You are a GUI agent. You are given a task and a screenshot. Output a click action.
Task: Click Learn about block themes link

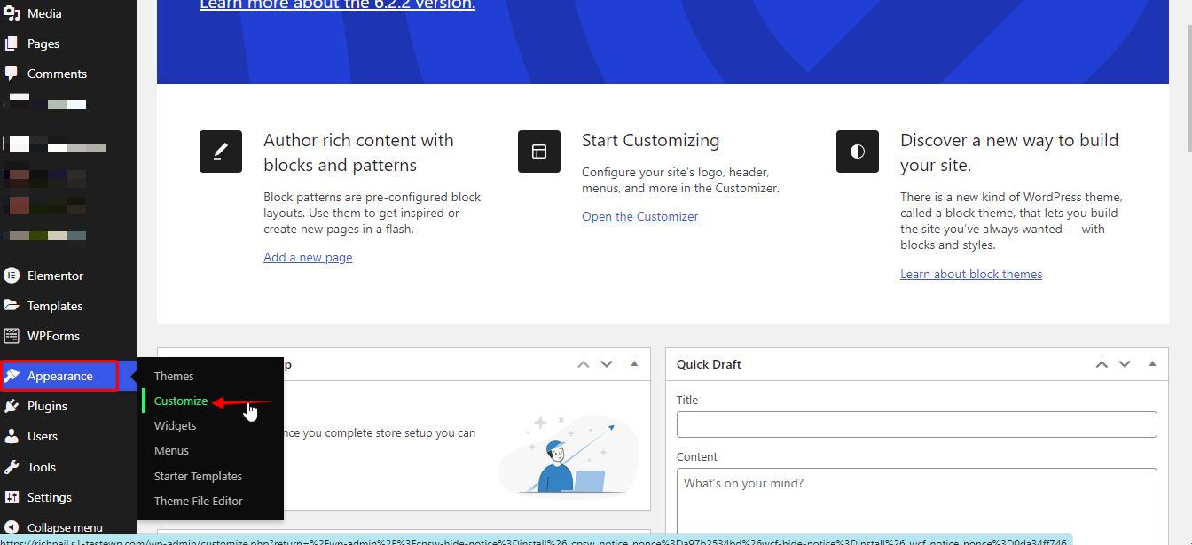[x=970, y=274]
